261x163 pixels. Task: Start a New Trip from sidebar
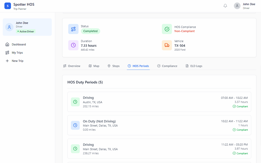(x=27, y=61)
